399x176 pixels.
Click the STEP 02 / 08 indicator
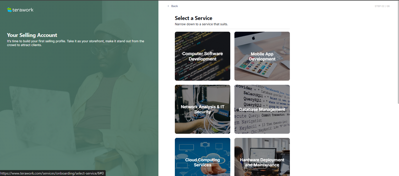pos(382,6)
